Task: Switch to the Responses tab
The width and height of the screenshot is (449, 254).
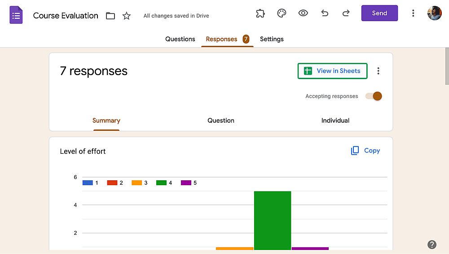Action: pos(221,39)
